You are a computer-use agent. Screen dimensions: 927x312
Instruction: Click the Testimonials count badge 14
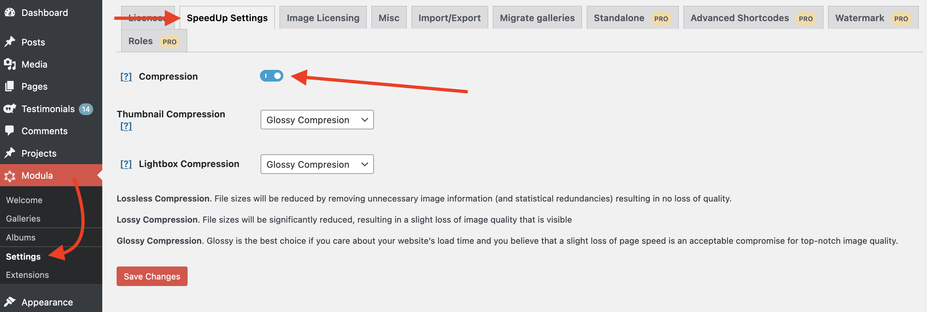pyautogui.click(x=86, y=109)
